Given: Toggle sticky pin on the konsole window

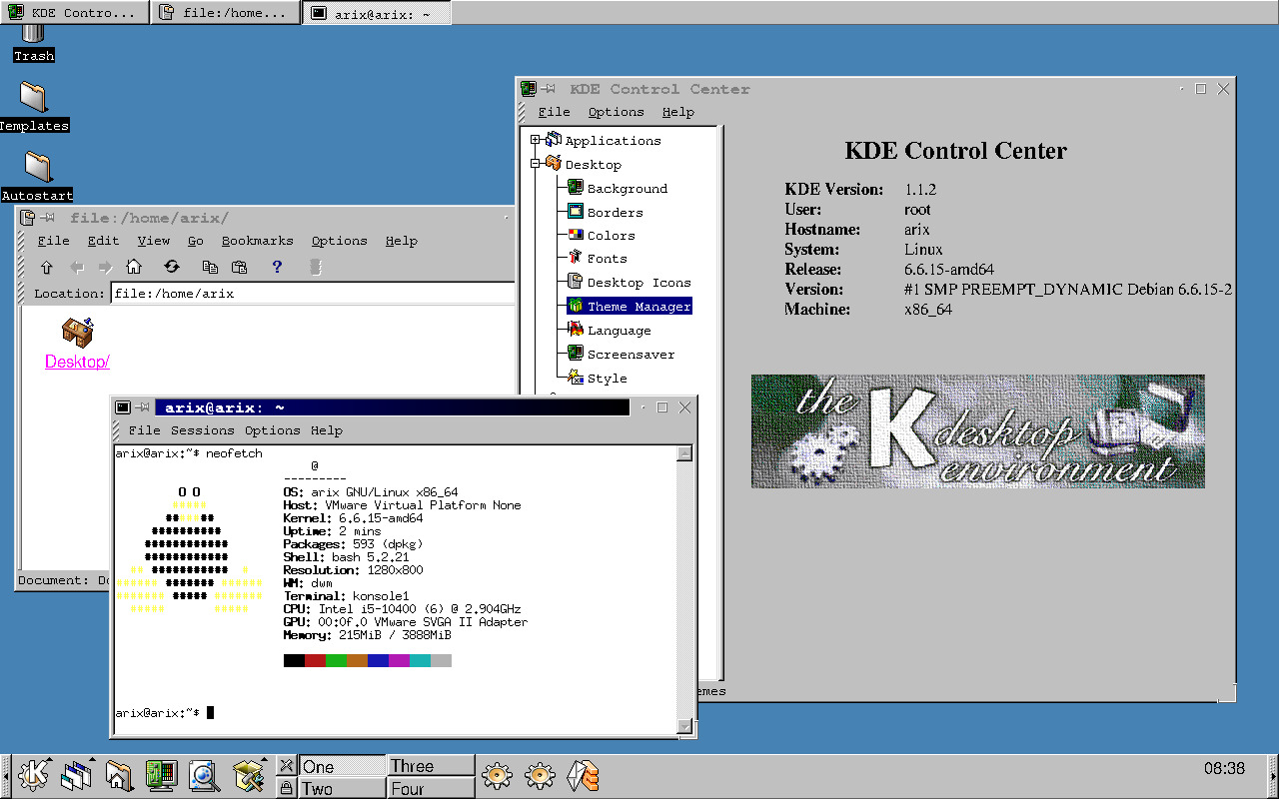Looking at the screenshot, I should pos(144,407).
